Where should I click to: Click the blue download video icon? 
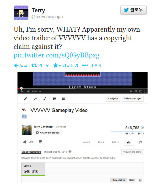click(x=24, y=116)
